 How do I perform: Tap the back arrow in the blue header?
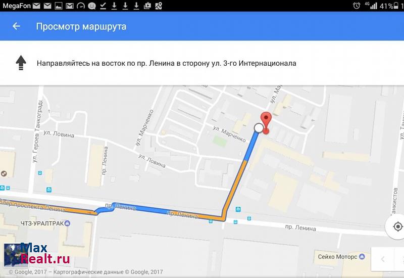[x=17, y=26]
